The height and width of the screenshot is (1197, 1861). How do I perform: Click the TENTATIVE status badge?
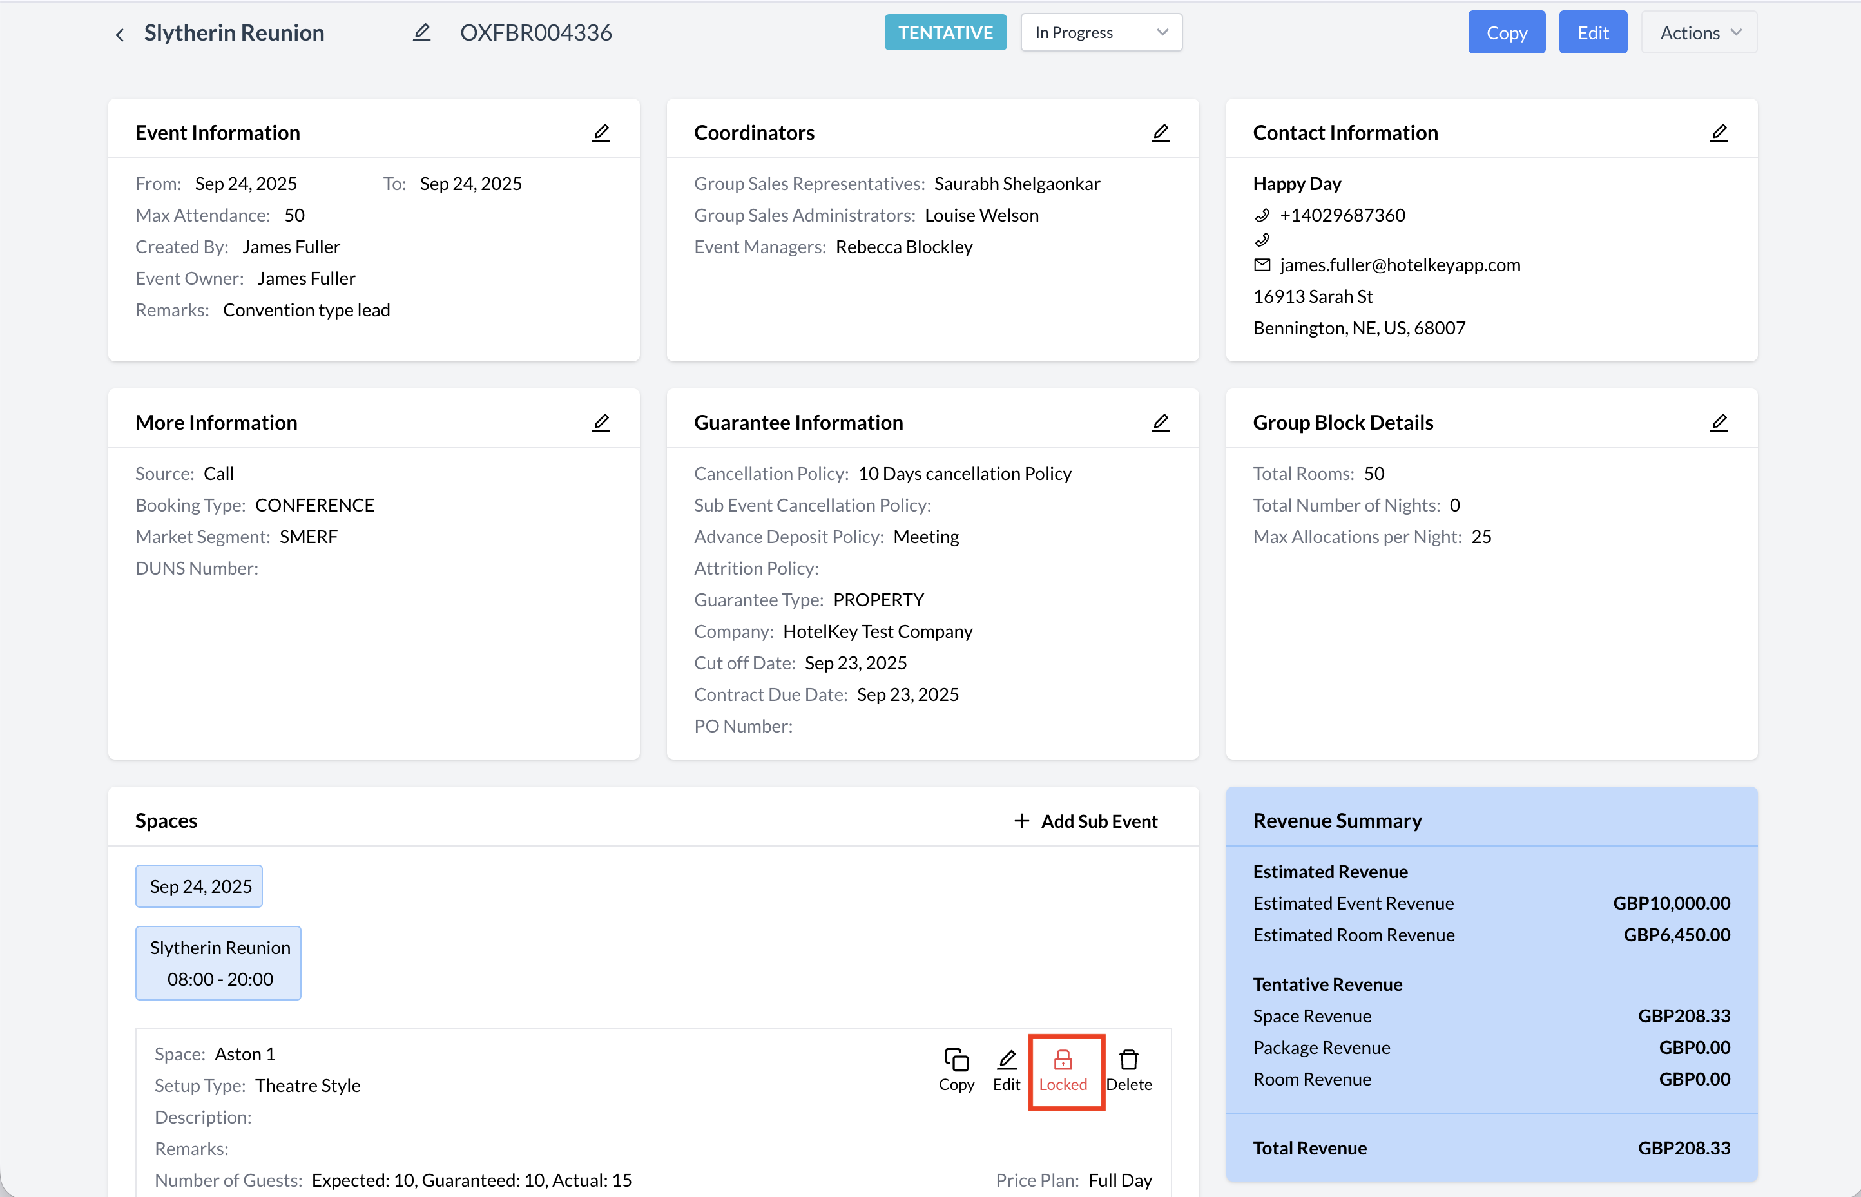coord(945,33)
